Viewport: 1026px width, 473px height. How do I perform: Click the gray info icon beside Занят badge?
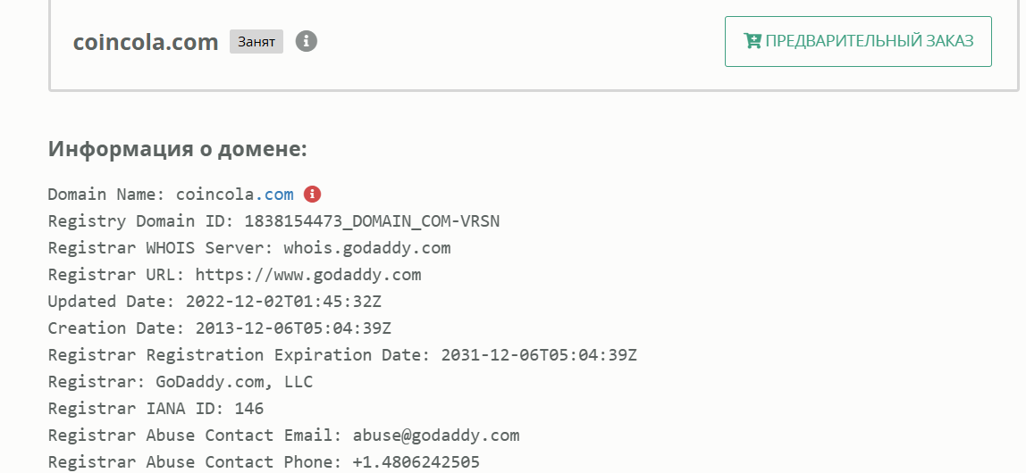pyautogui.click(x=307, y=41)
